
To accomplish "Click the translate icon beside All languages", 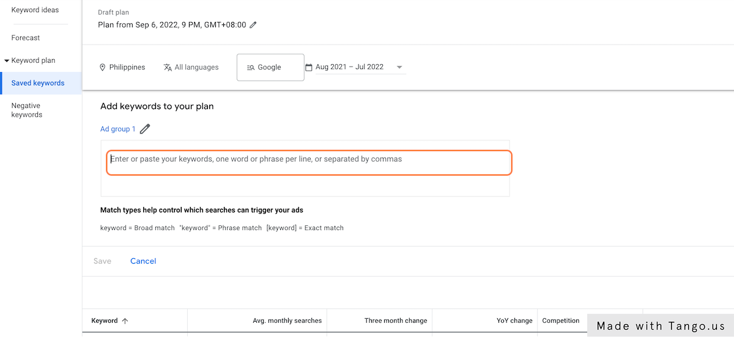I will tap(168, 67).
